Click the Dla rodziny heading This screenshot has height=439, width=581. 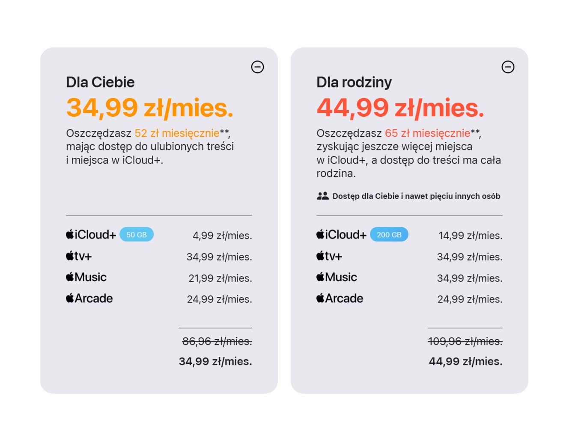click(x=354, y=82)
